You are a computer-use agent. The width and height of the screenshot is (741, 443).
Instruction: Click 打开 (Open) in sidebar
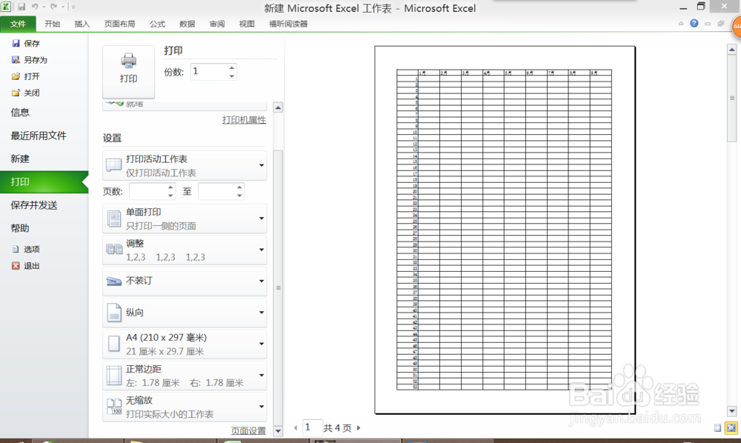(x=26, y=76)
